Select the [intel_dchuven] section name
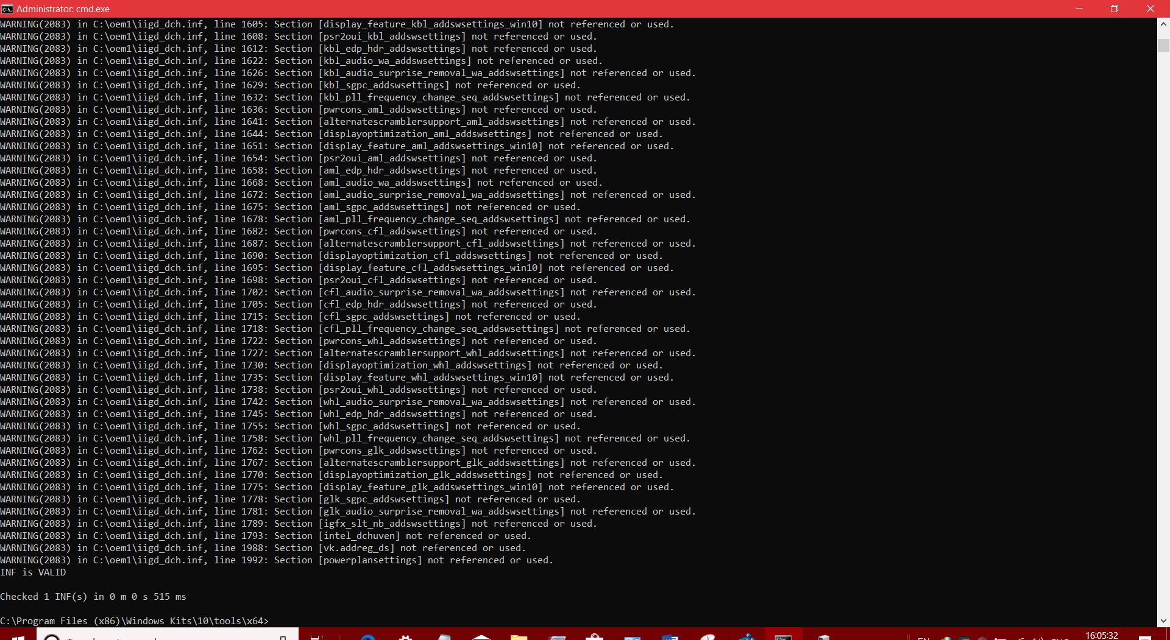The height and width of the screenshot is (640, 1170). 359,536
